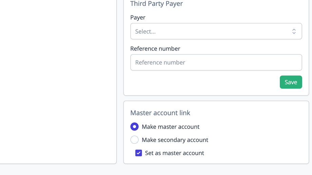This screenshot has width=312, height=175.
Task: Click the "Select..." placeholder text
Action: [x=145, y=32]
